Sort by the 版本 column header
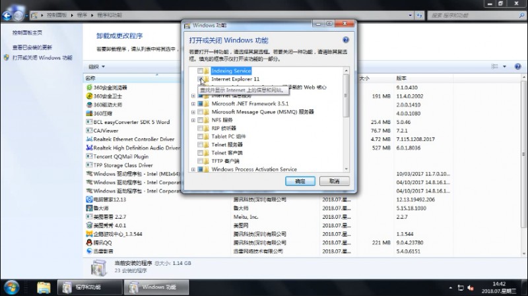This screenshot has width=528, height=296. (x=423, y=78)
